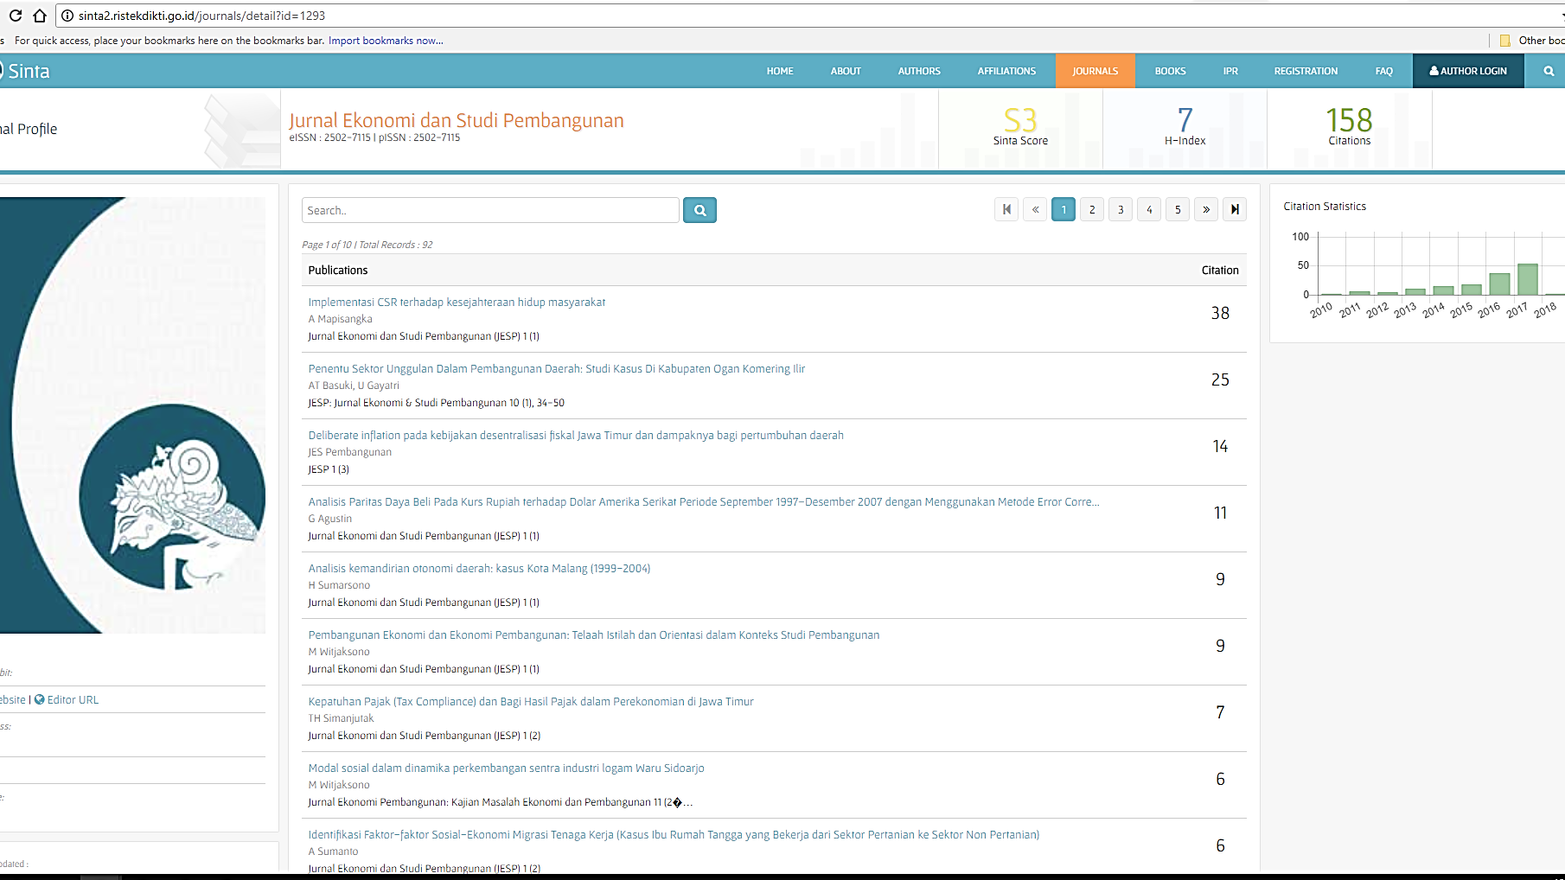This screenshot has height=880, width=1565.
Task: Go to page 3 of results
Action: point(1121,209)
